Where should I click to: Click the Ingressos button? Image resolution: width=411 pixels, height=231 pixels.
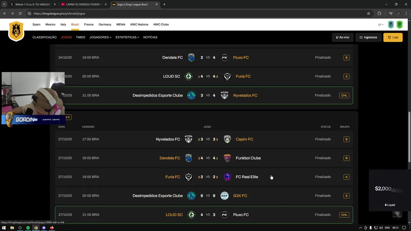click(x=368, y=37)
